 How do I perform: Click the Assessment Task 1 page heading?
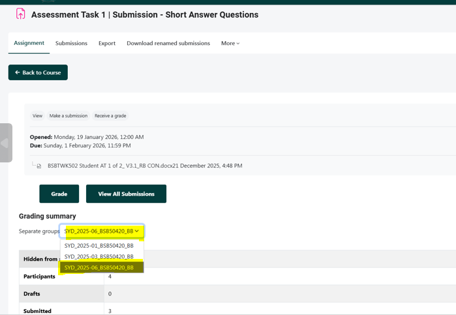(x=145, y=14)
